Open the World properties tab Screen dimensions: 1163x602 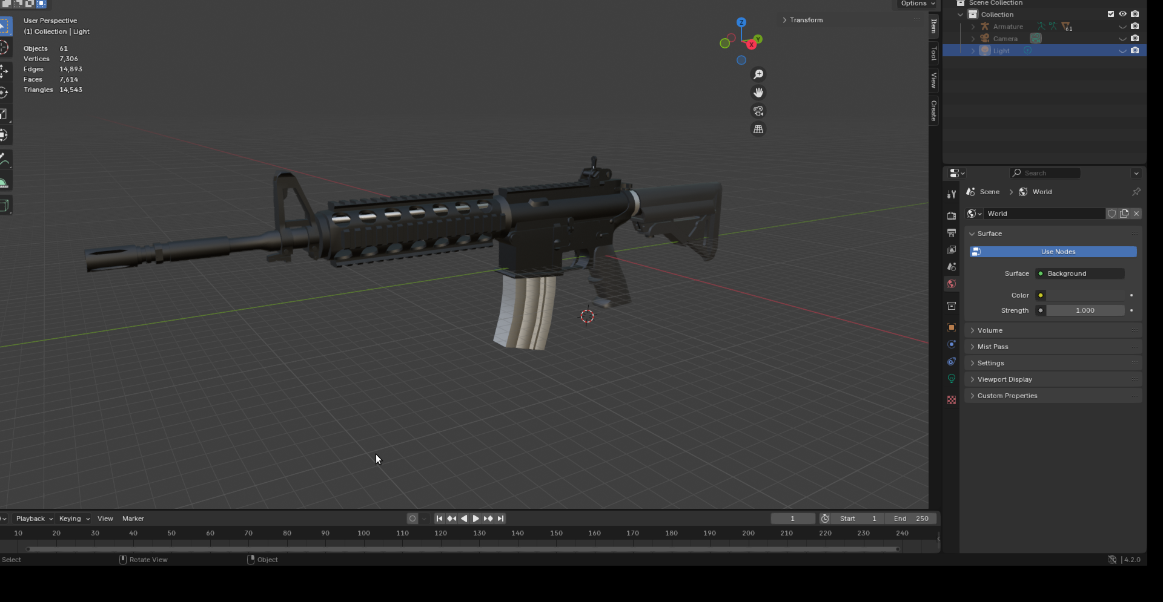click(952, 284)
